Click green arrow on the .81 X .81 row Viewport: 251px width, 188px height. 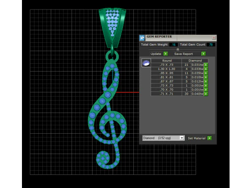tap(206, 77)
